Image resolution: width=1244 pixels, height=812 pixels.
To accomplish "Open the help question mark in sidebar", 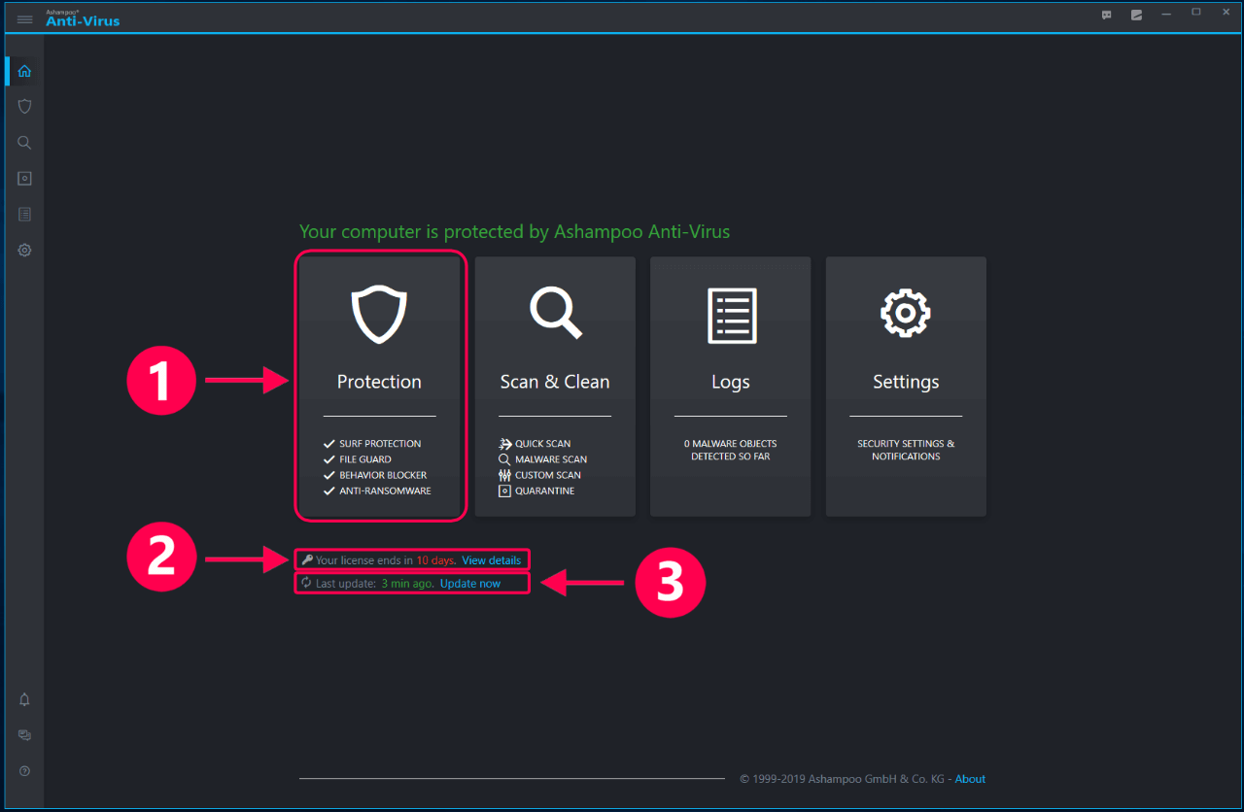I will click(24, 771).
